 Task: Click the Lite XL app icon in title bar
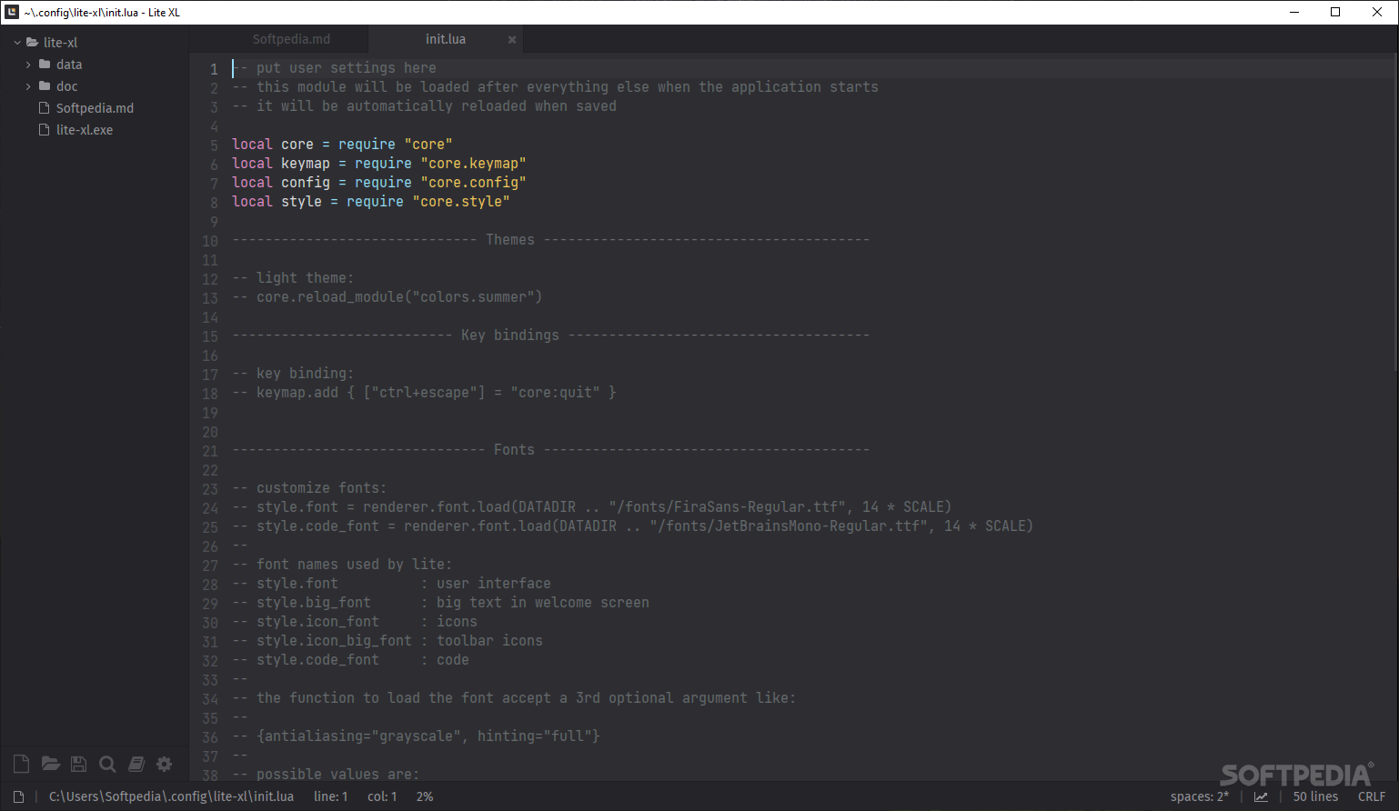[12, 12]
